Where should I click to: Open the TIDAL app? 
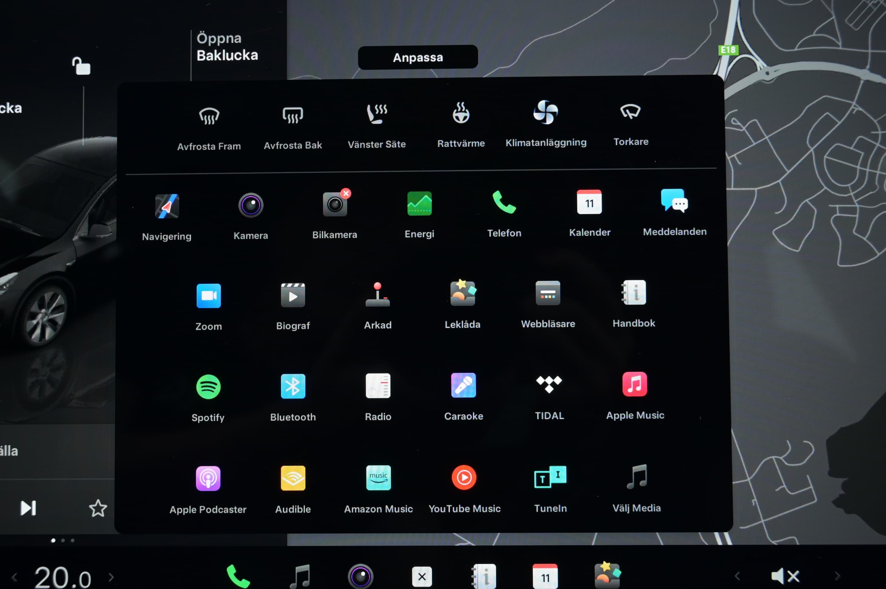tap(549, 384)
